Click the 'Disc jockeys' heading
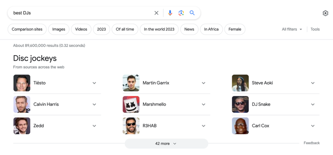Viewport: 333px width, 155px height. [x=35, y=58]
